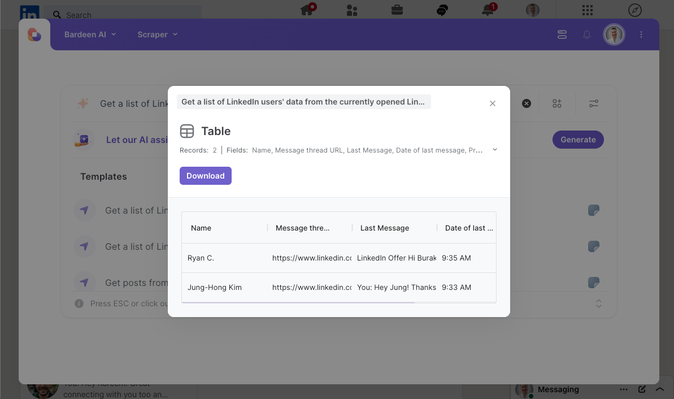Select the Date of last column header
The width and height of the screenshot is (674, 399).
coord(469,228)
